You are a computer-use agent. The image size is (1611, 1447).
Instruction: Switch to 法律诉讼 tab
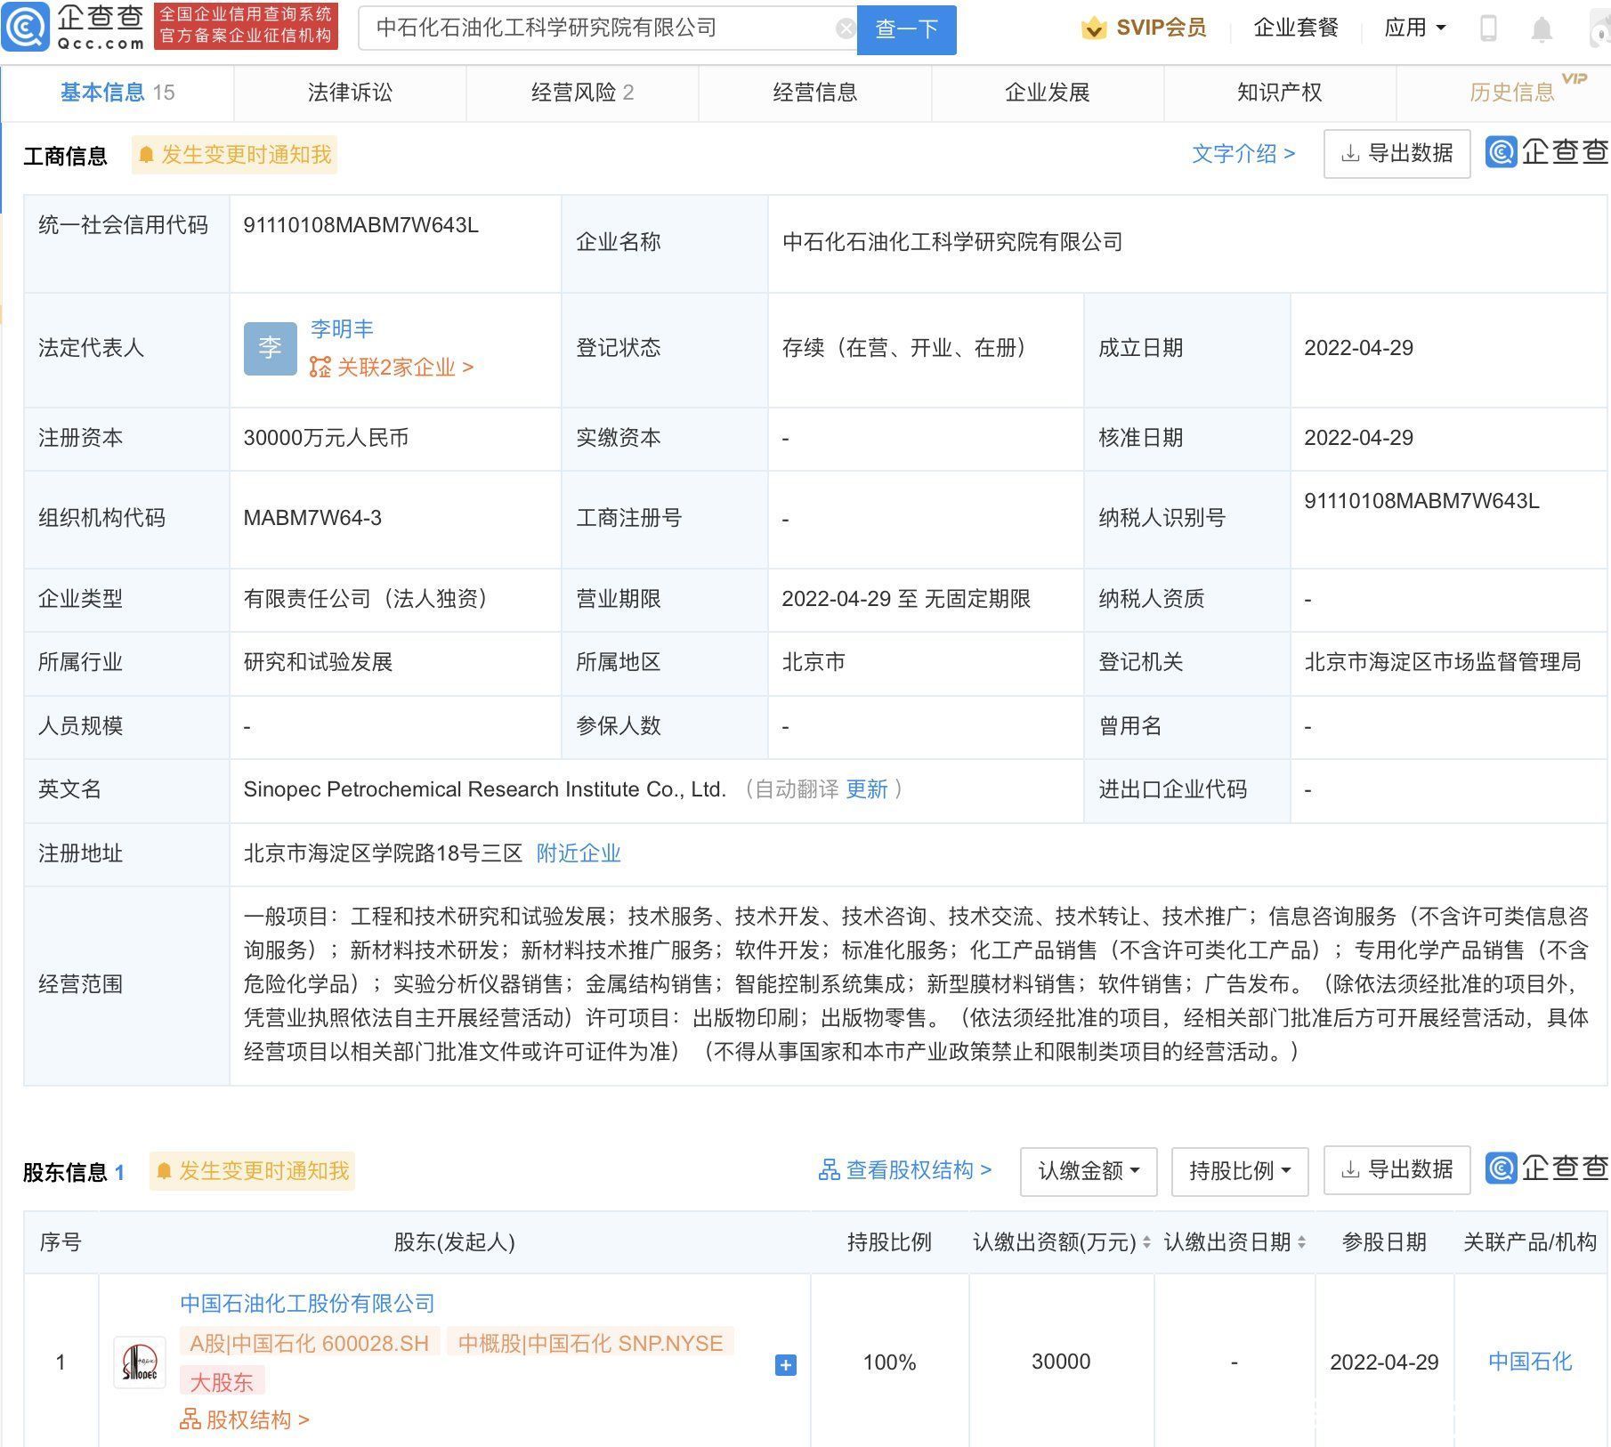click(x=350, y=93)
